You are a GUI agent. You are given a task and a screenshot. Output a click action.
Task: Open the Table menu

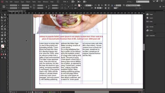tap(34, 2)
